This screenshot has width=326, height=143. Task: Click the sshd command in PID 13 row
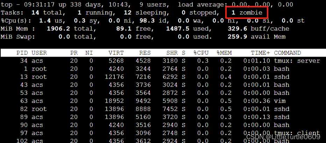click(x=282, y=77)
